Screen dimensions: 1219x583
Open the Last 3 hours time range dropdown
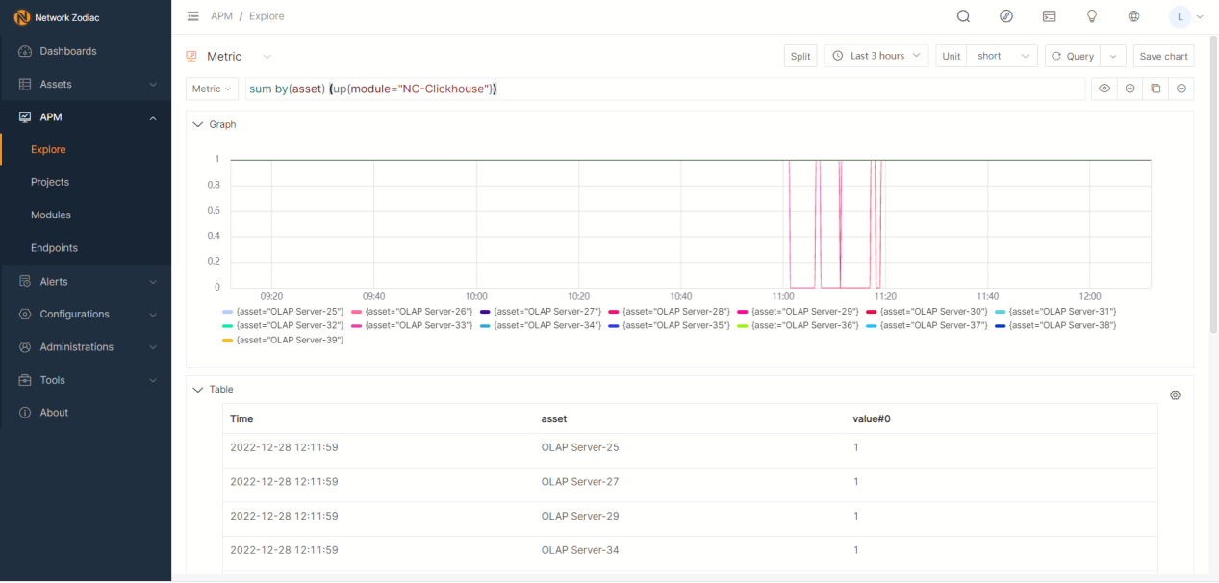[x=876, y=56]
